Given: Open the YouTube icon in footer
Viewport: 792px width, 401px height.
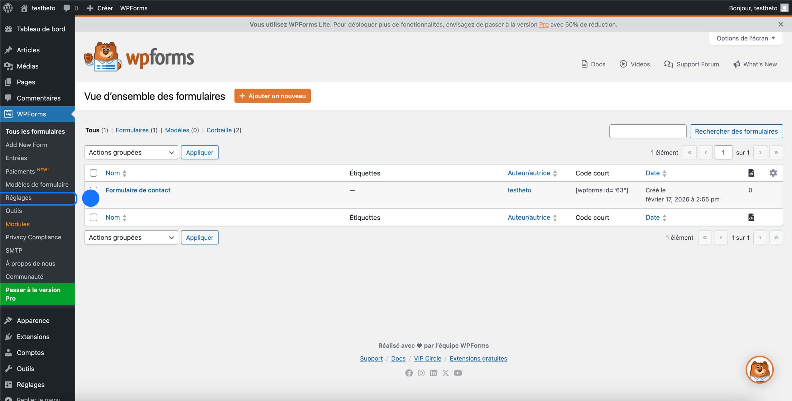Looking at the screenshot, I should pos(458,373).
